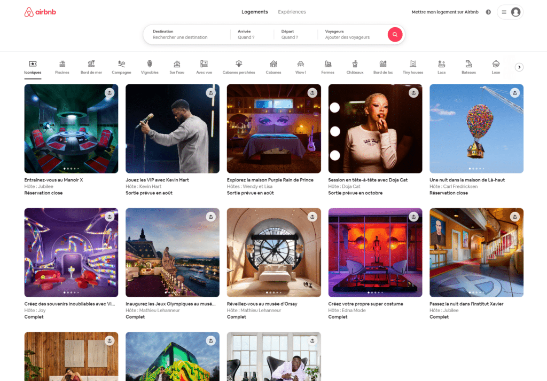Click Mettre mon logement sur Airbnb
The image size is (547, 381).
click(444, 12)
